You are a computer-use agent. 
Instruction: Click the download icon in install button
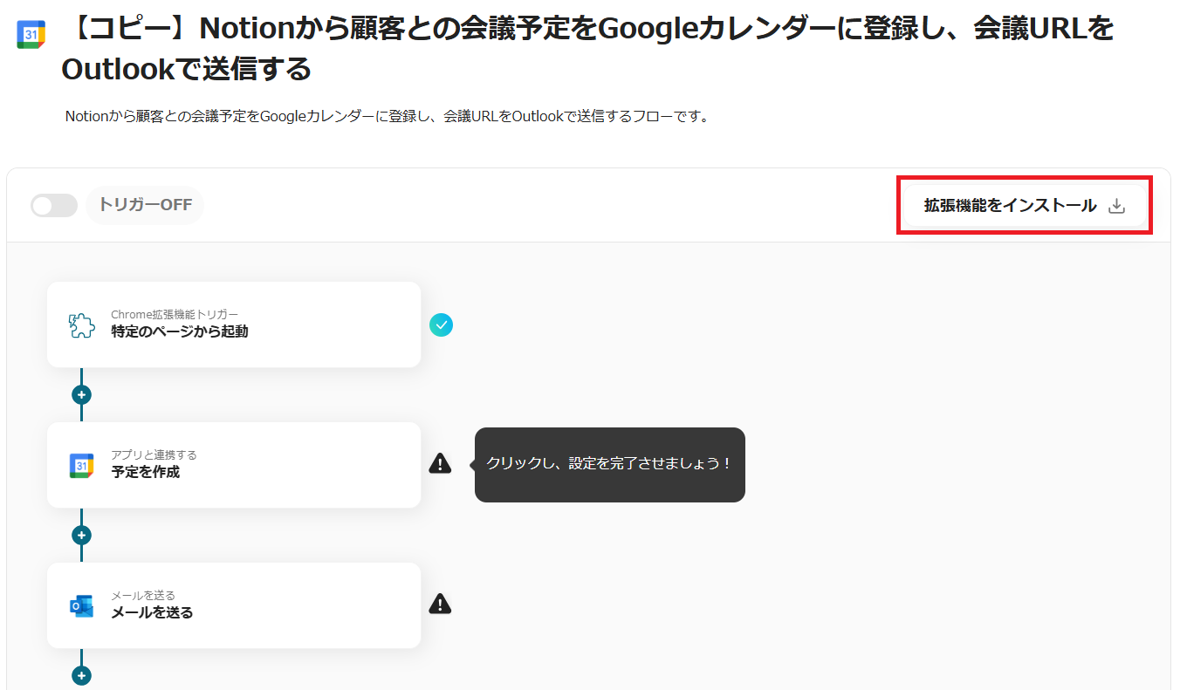(x=1116, y=207)
